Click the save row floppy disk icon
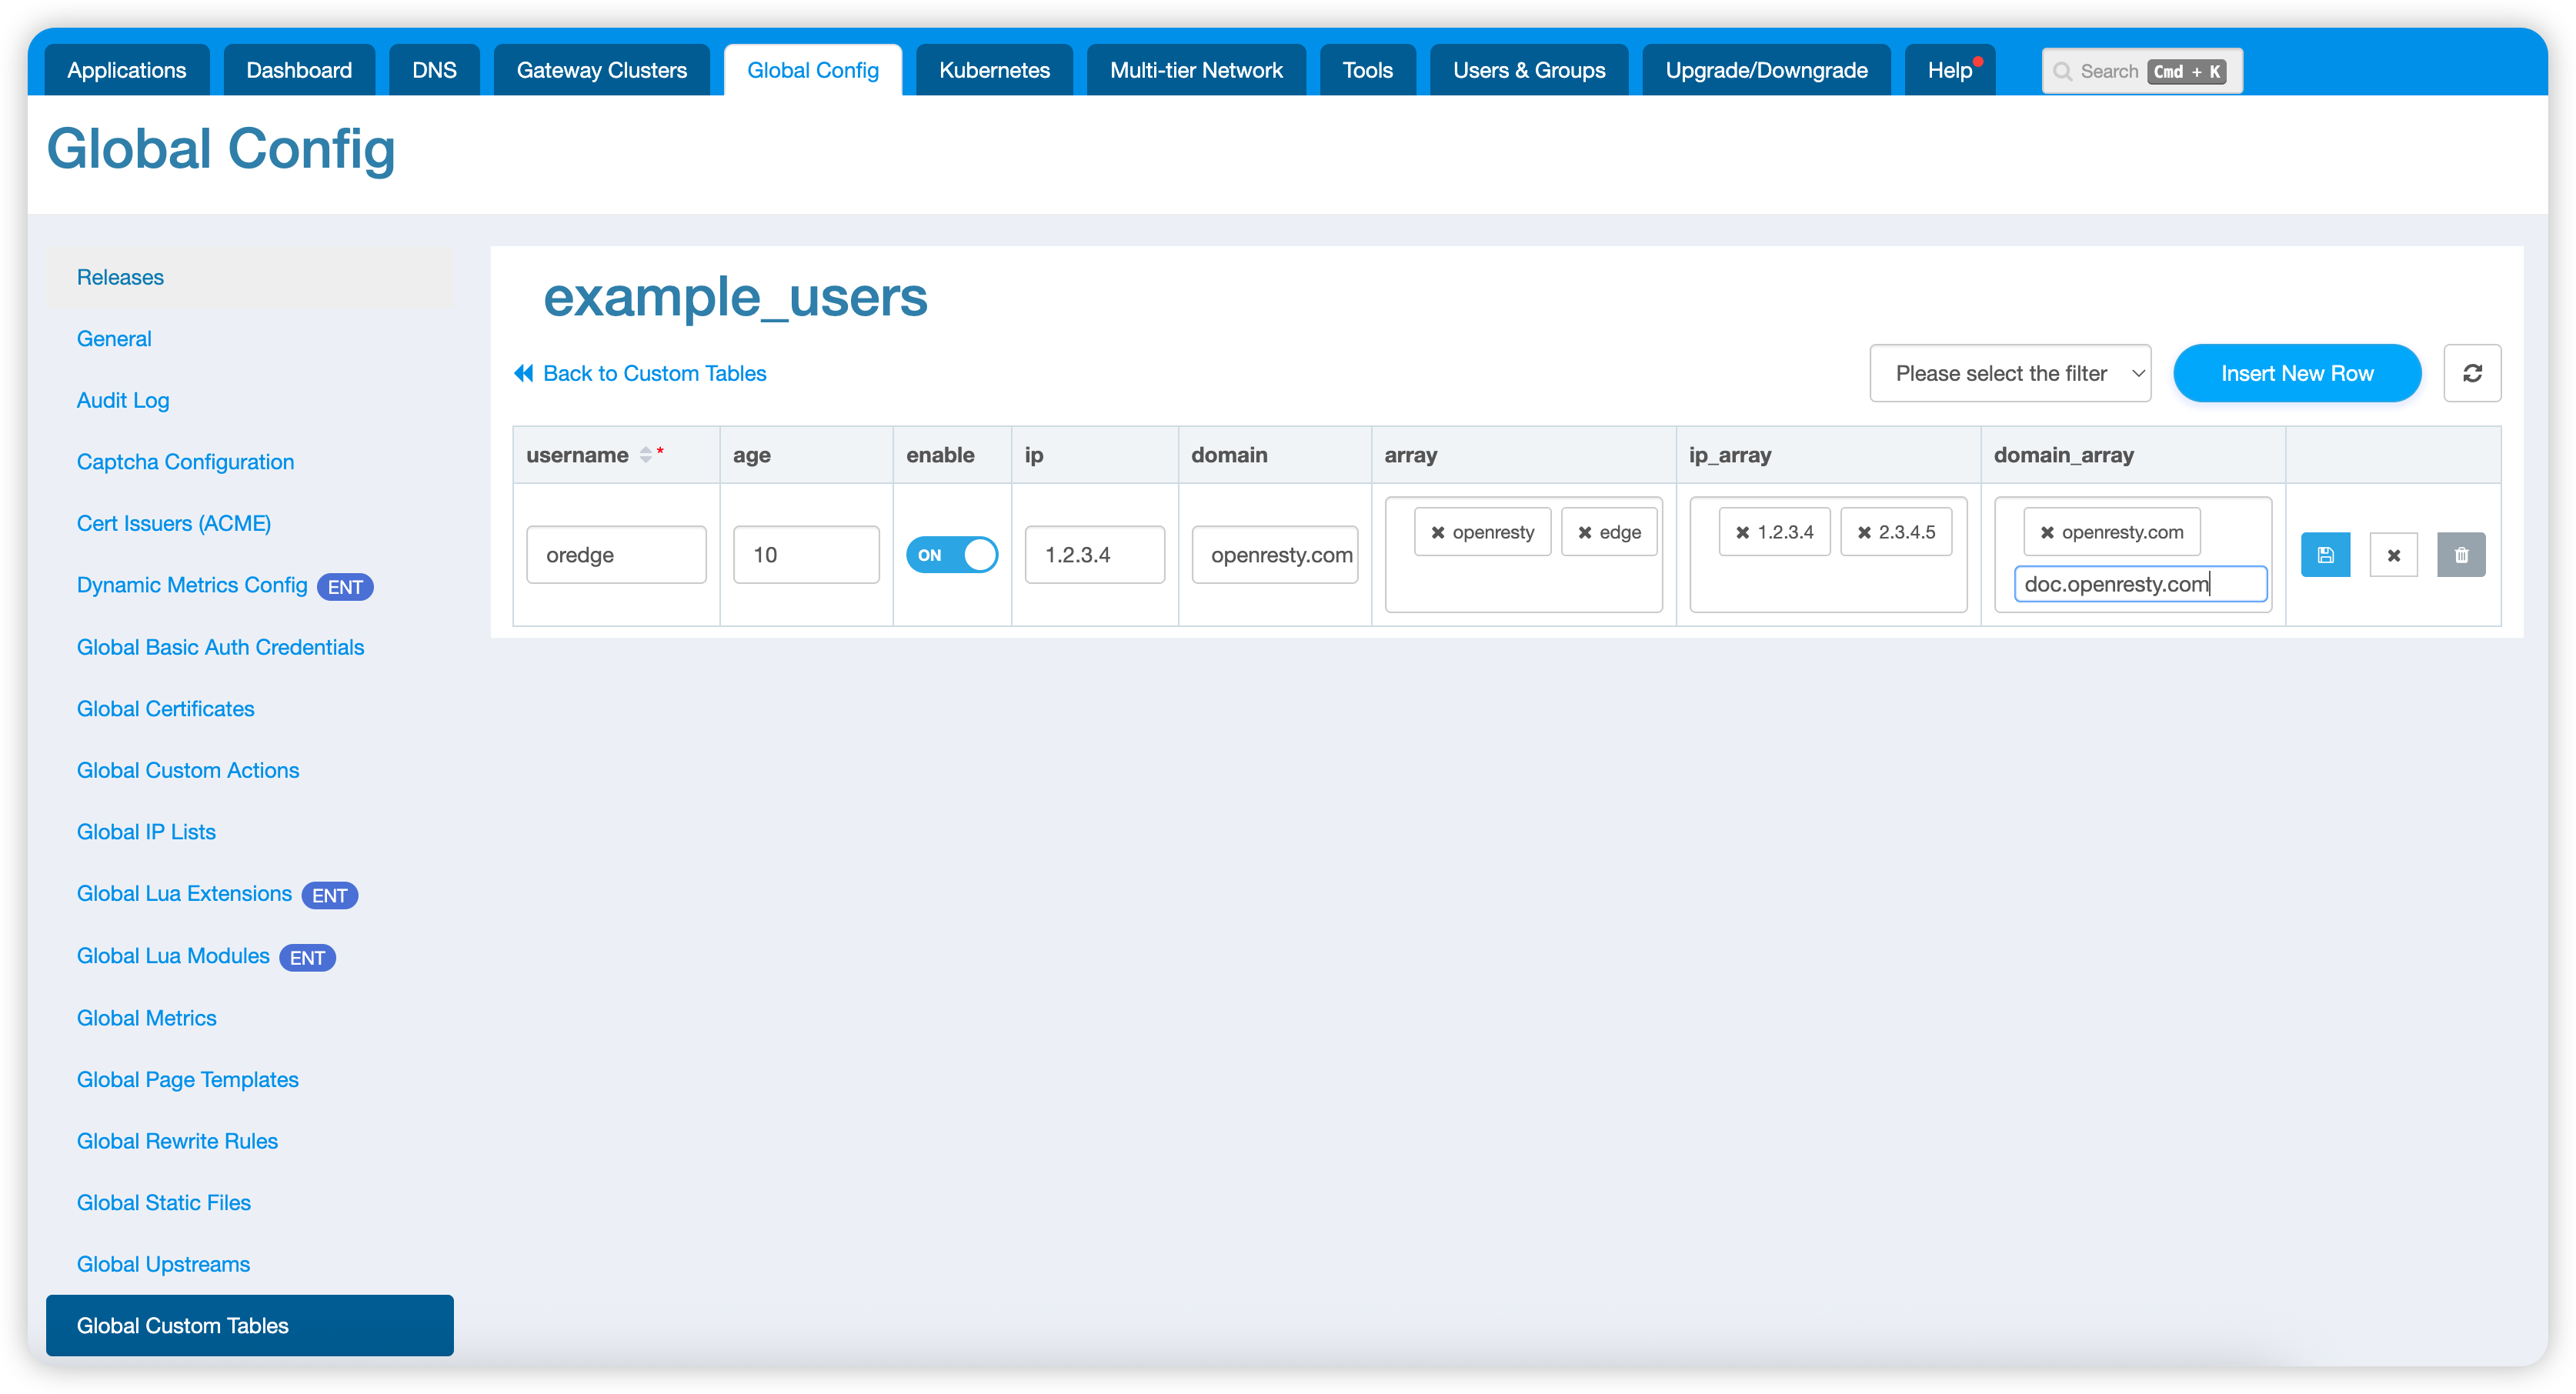The image size is (2576, 1394). pyautogui.click(x=2325, y=555)
